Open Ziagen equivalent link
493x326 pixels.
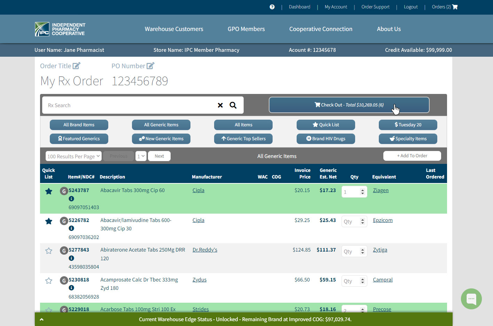381,190
